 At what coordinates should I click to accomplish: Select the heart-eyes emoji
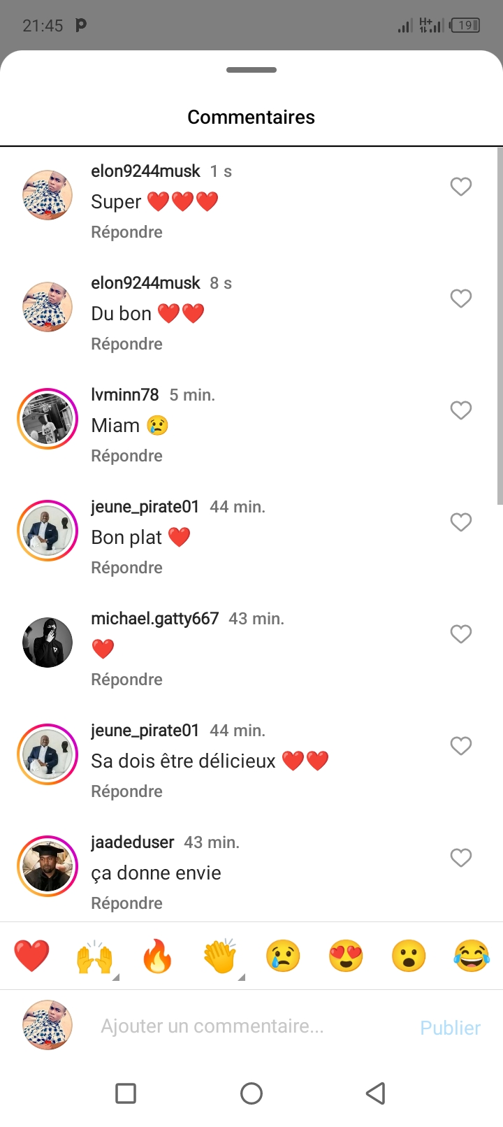[346, 956]
